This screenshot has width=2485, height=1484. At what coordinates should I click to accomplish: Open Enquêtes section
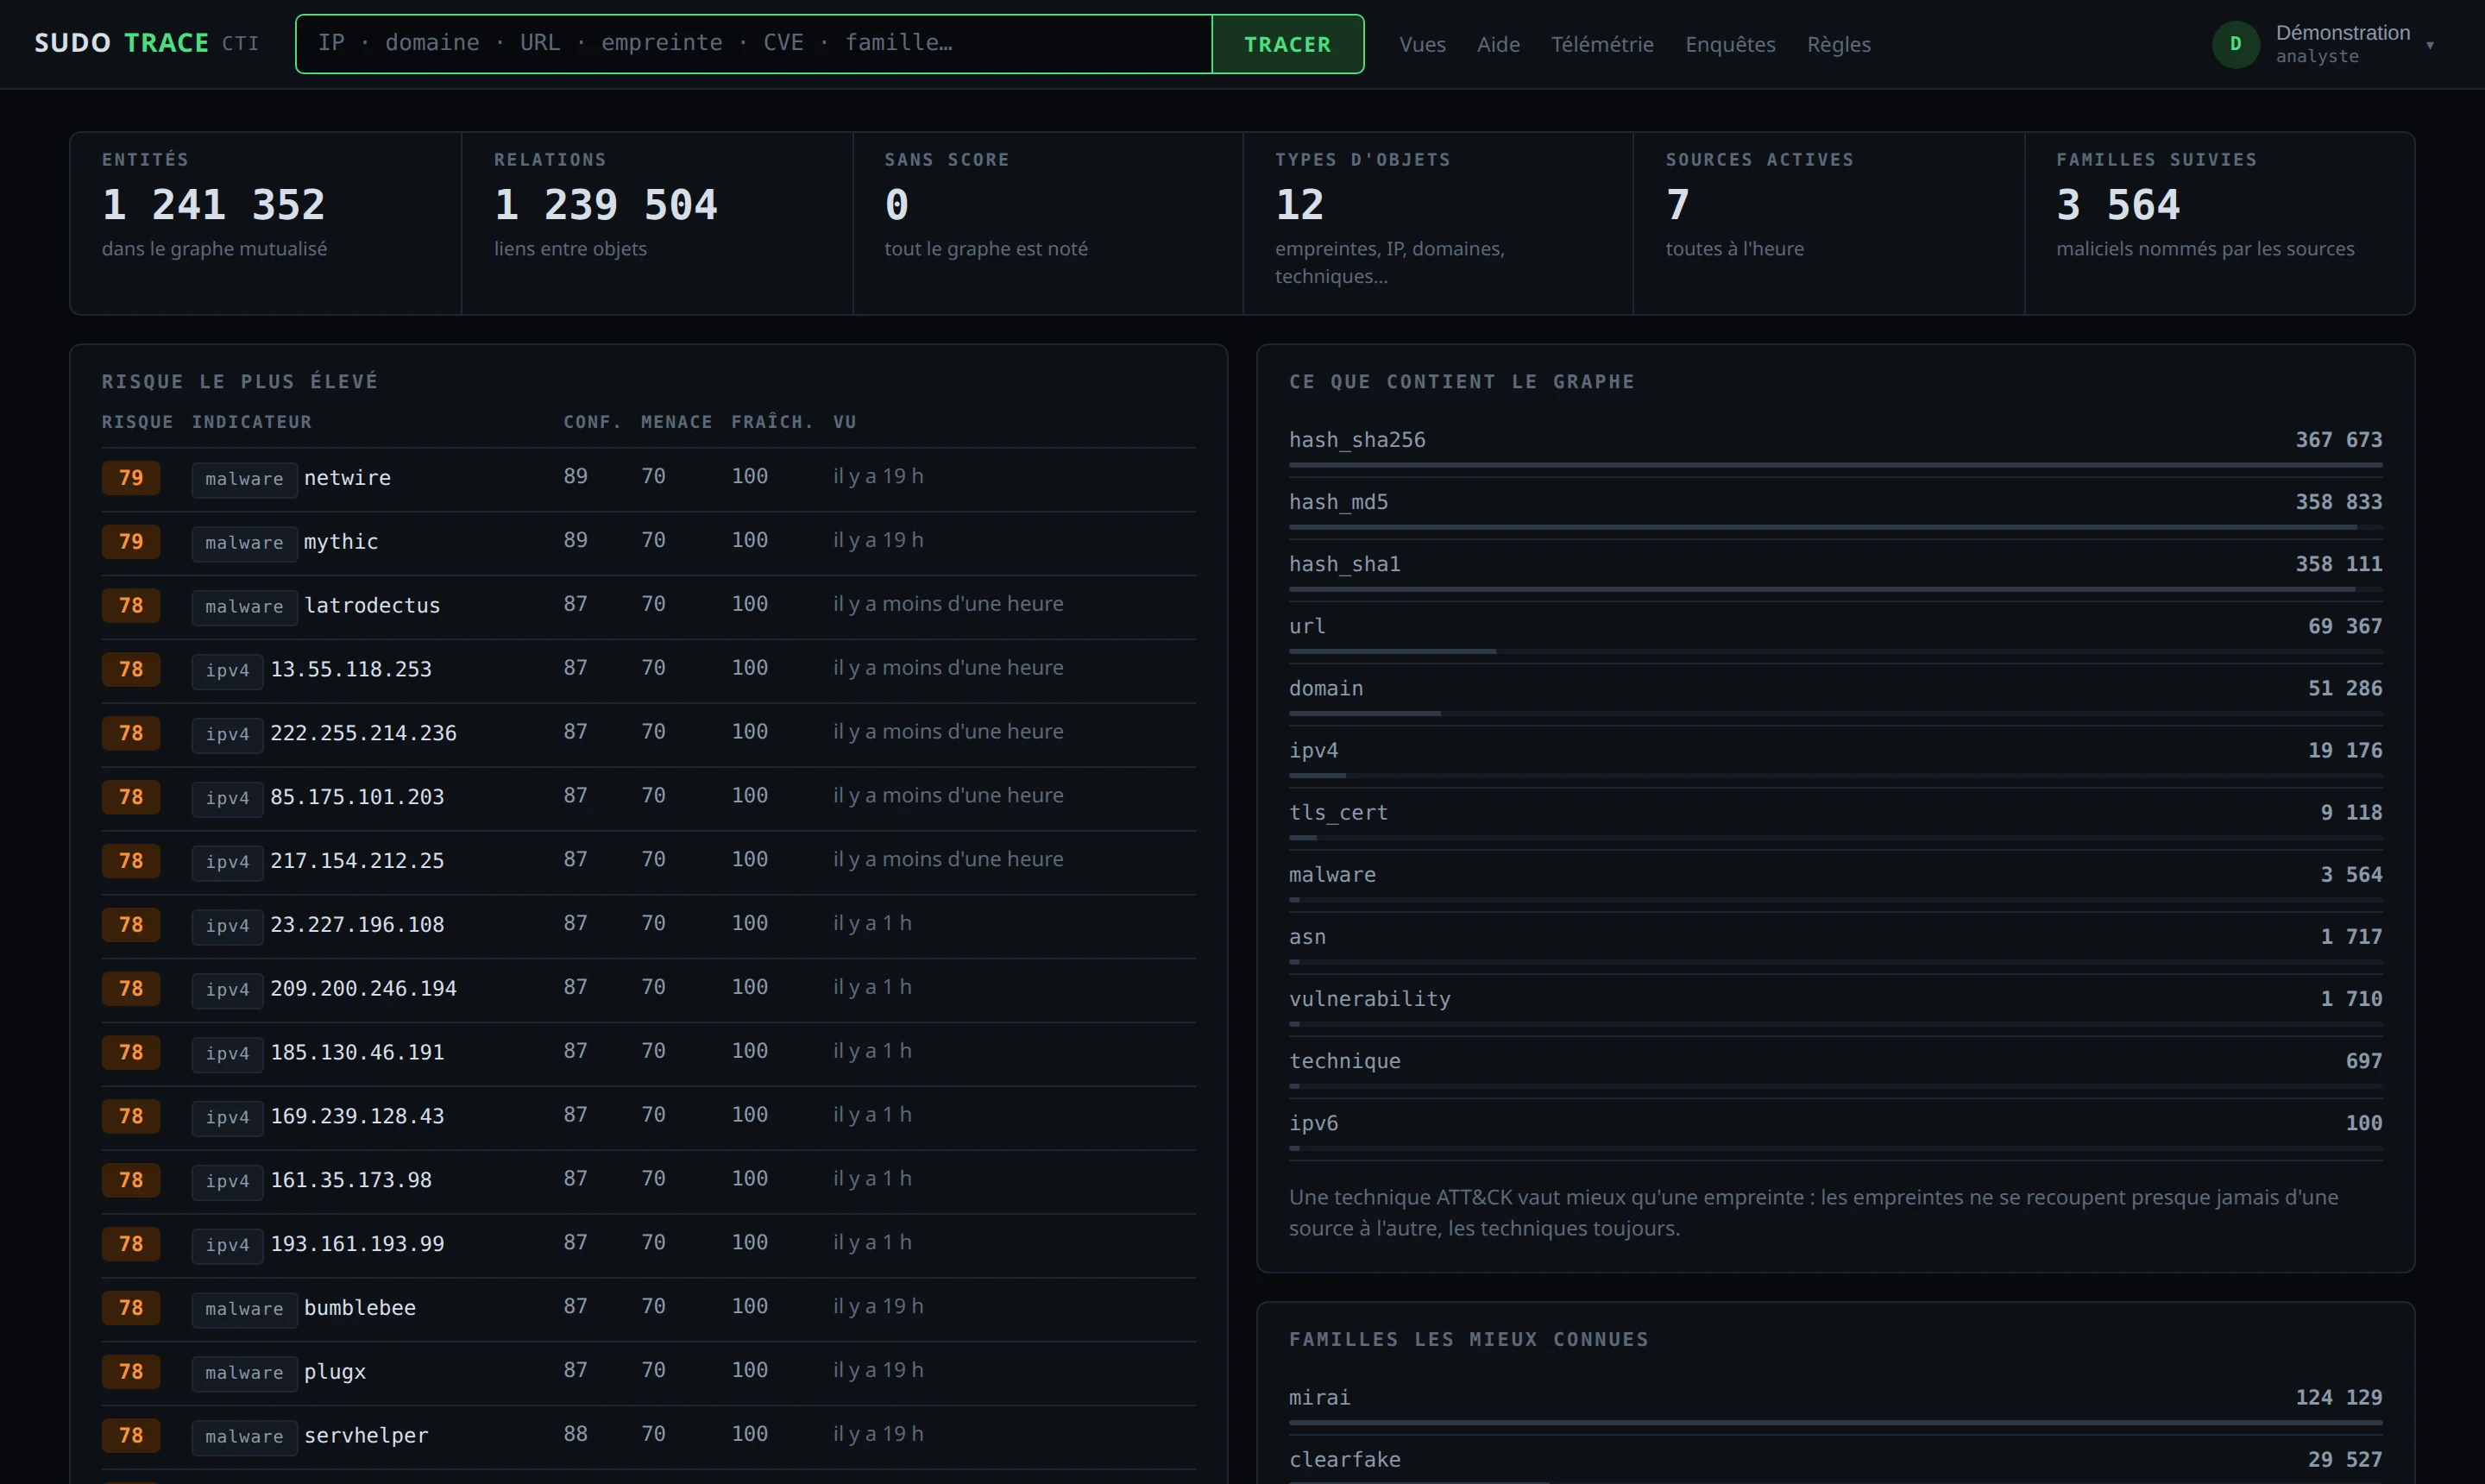pyautogui.click(x=1730, y=44)
